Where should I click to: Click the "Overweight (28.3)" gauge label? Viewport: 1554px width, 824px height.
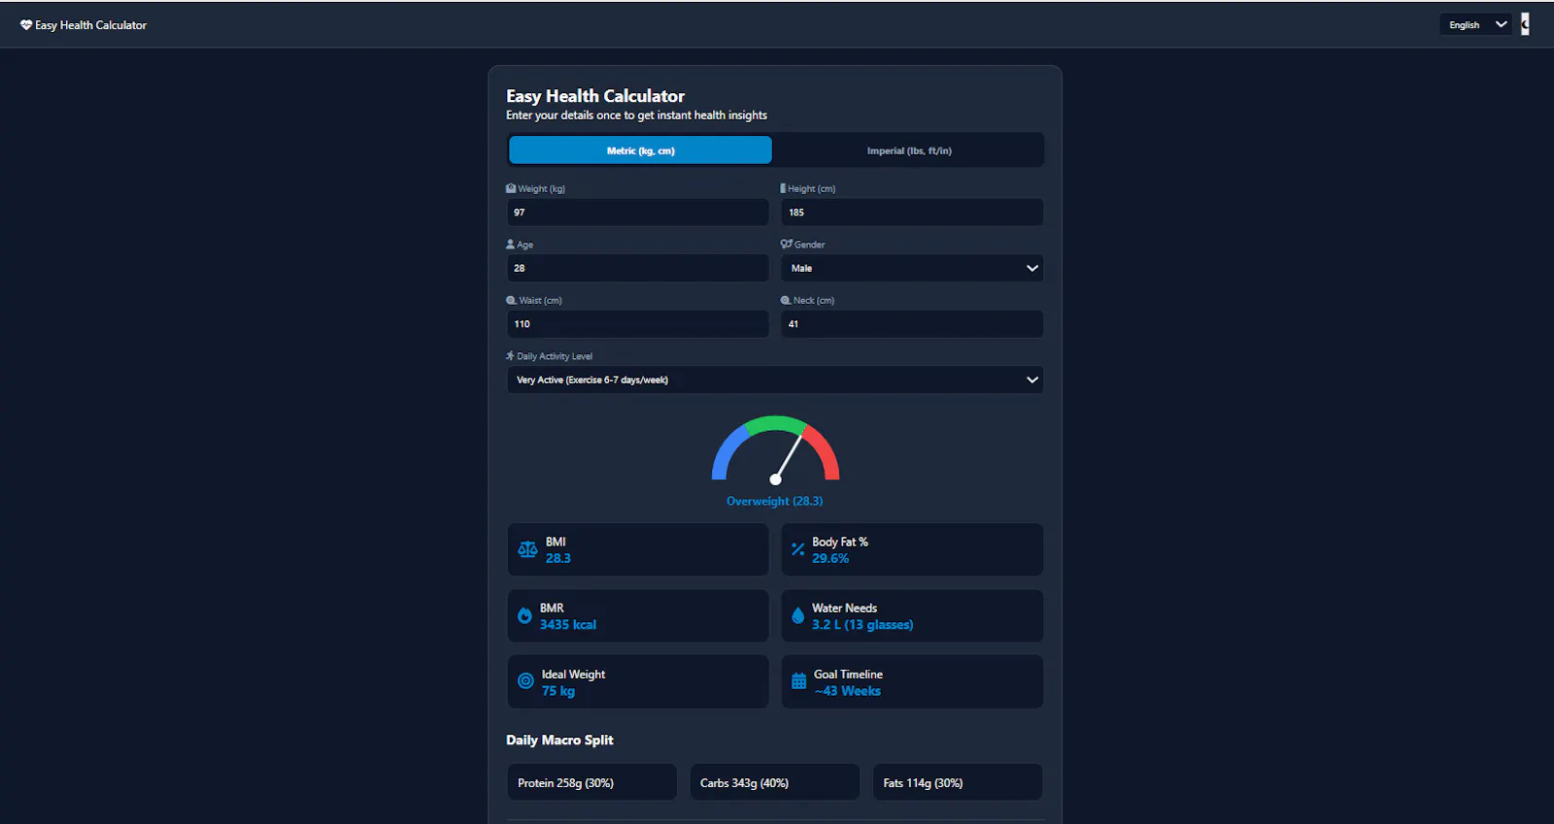[775, 501]
